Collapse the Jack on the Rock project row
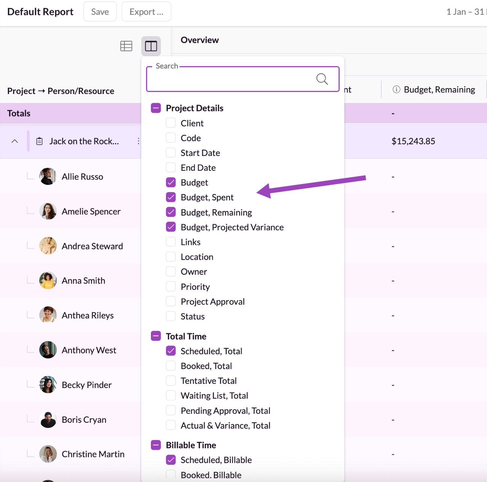The image size is (487, 482). [15, 141]
